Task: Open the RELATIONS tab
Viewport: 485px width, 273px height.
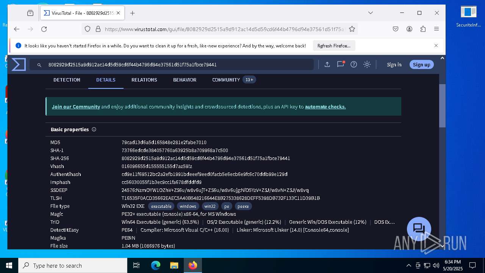Action: coord(144,80)
